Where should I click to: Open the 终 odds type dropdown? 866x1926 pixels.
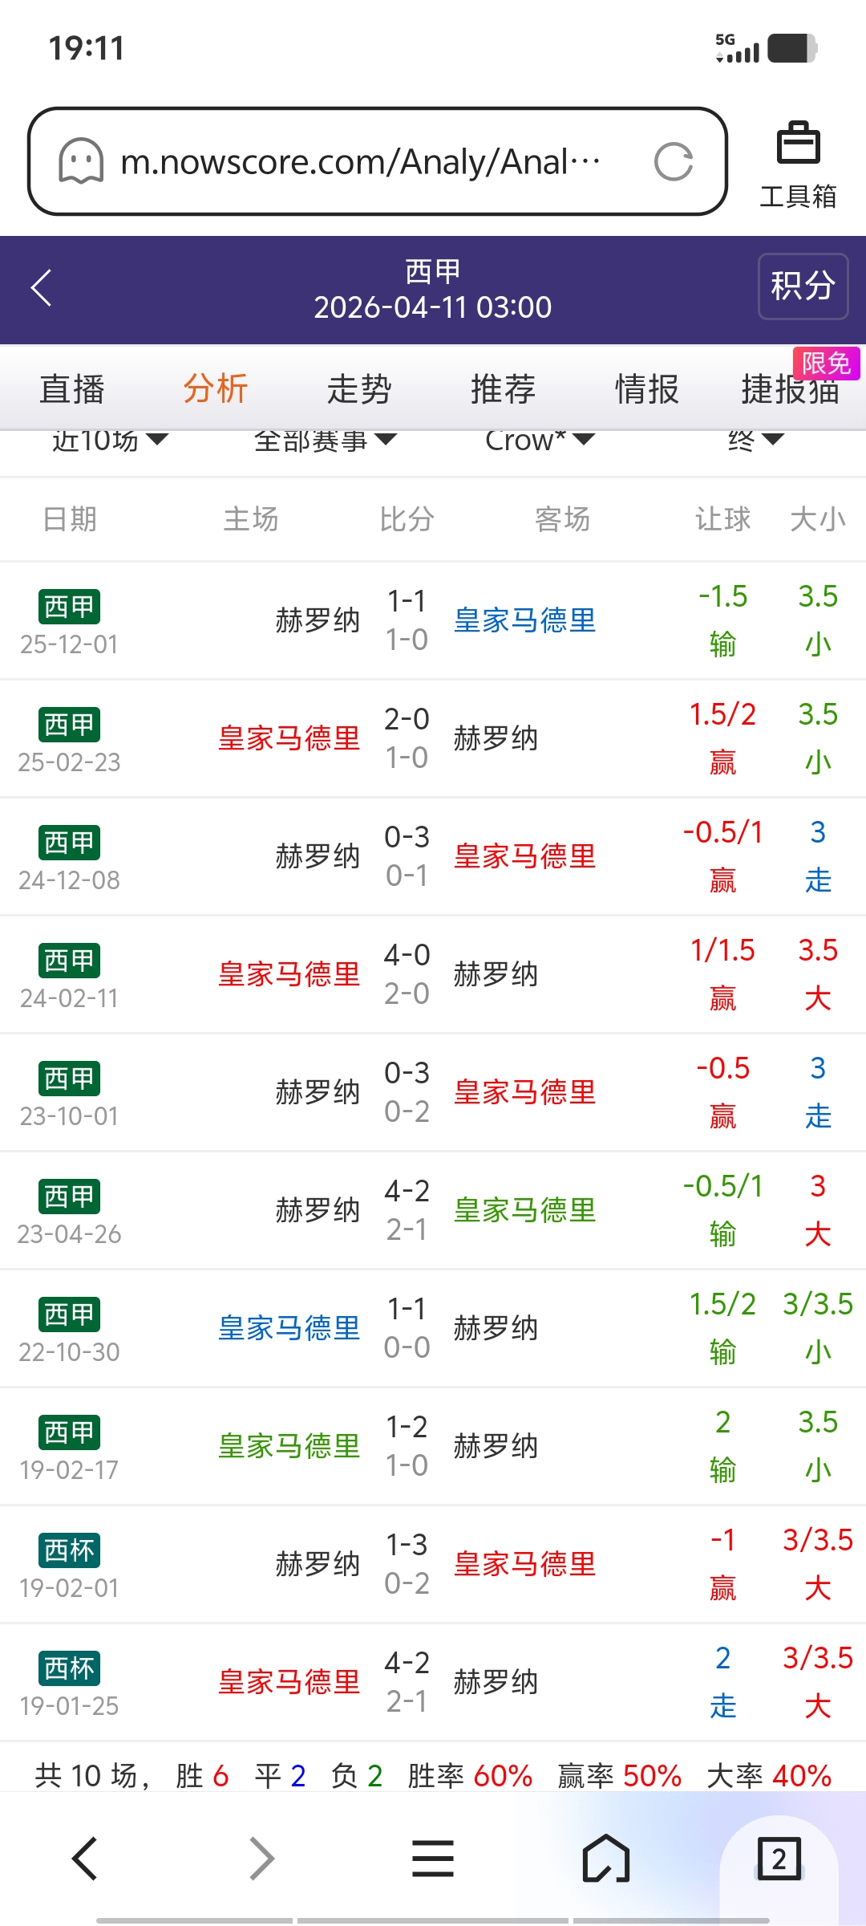click(x=755, y=440)
